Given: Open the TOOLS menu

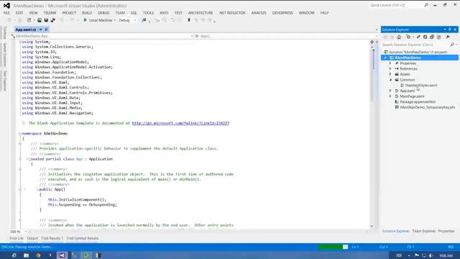Looking at the screenshot, I should 148,13.
